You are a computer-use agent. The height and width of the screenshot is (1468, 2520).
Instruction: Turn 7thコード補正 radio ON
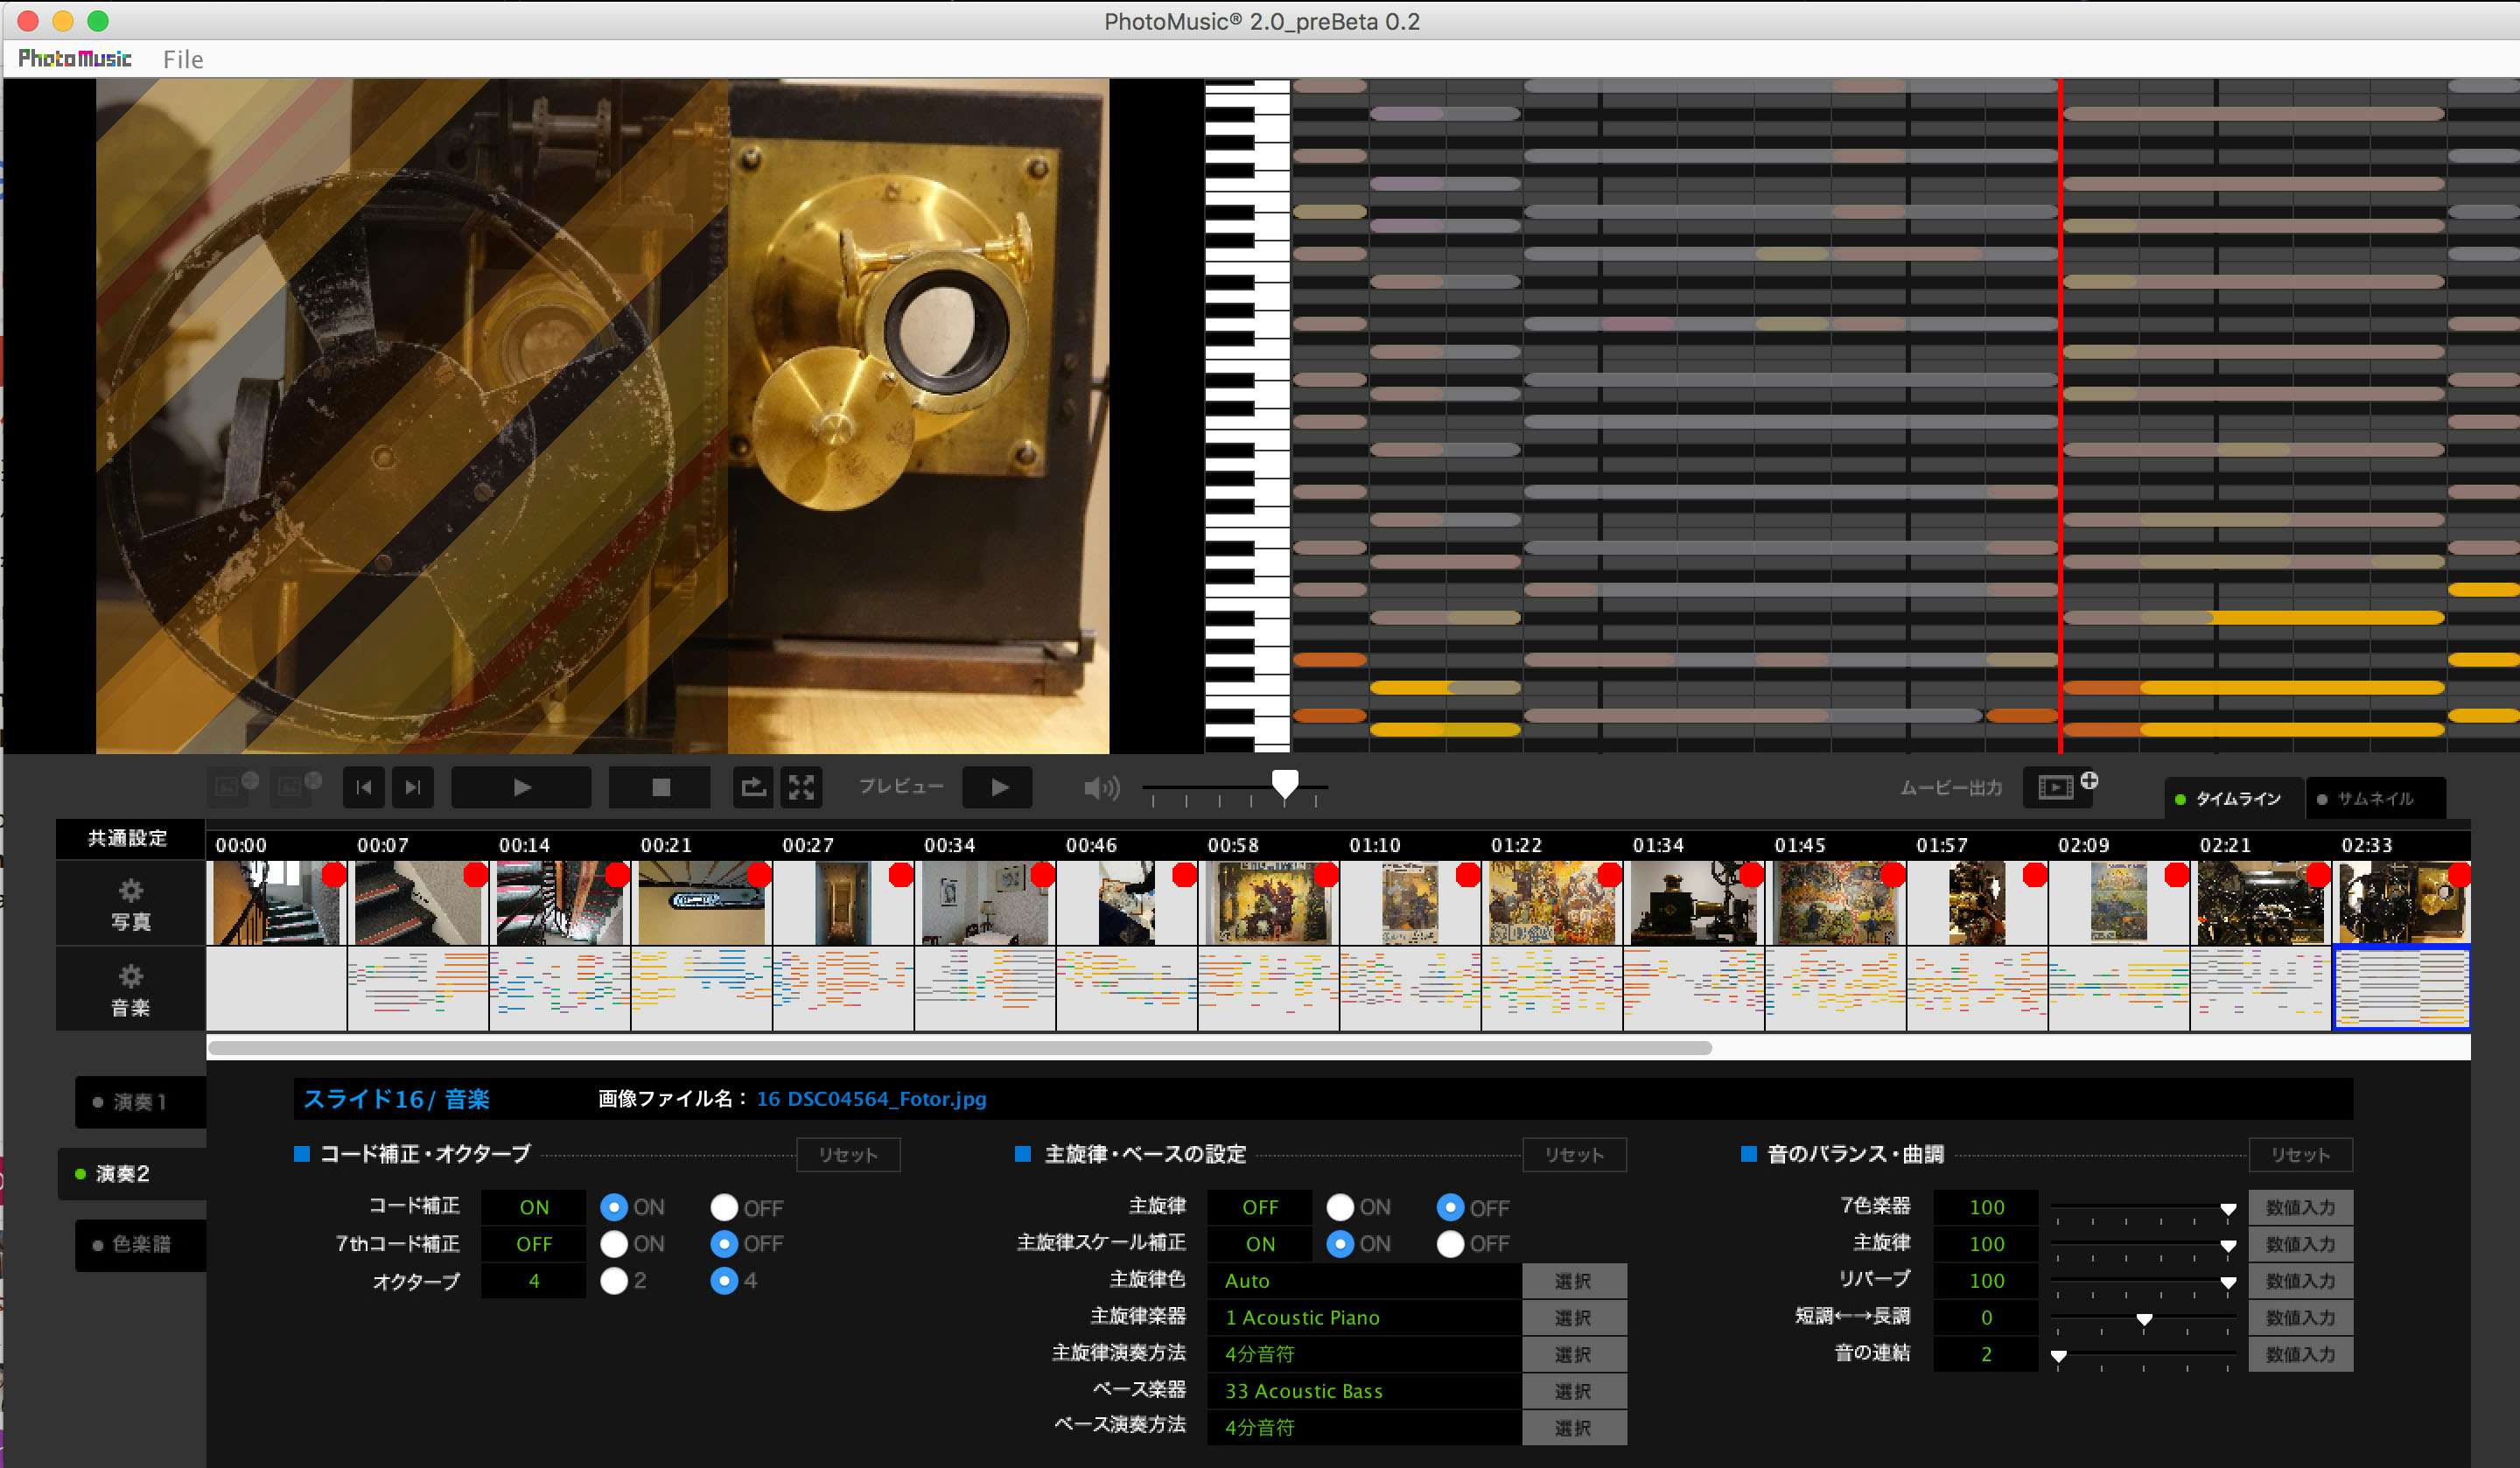[614, 1243]
